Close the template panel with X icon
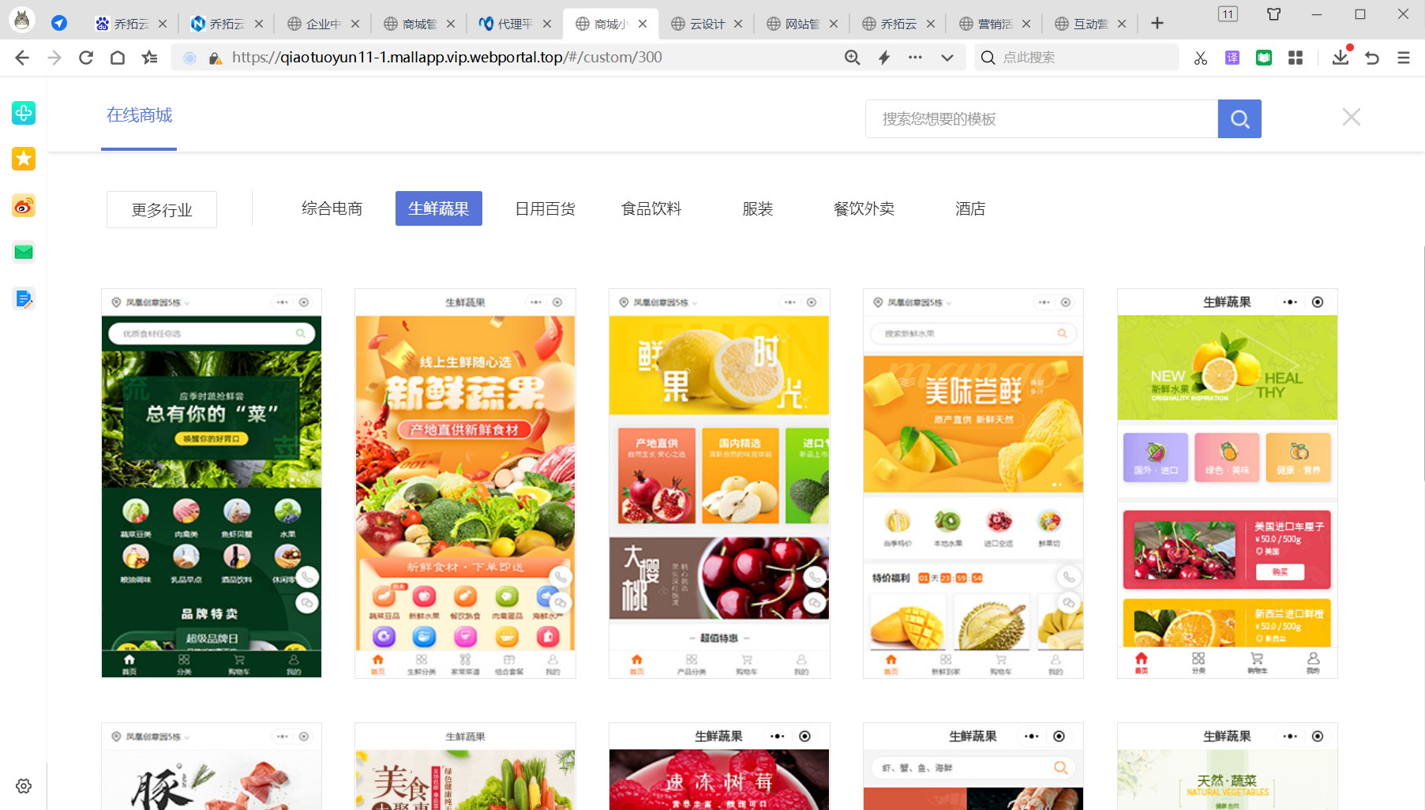Image resolution: width=1425 pixels, height=810 pixels. [x=1351, y=118]
